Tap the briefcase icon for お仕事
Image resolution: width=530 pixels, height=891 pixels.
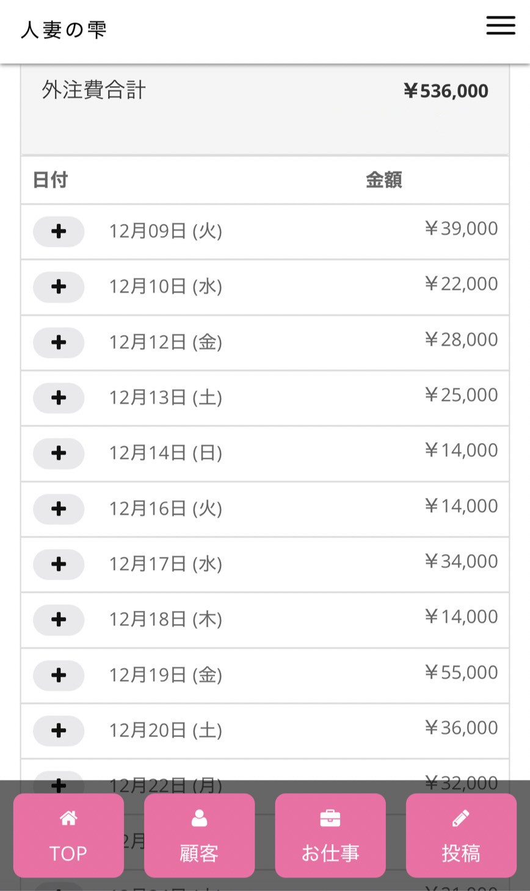click(x=330, y=818)
